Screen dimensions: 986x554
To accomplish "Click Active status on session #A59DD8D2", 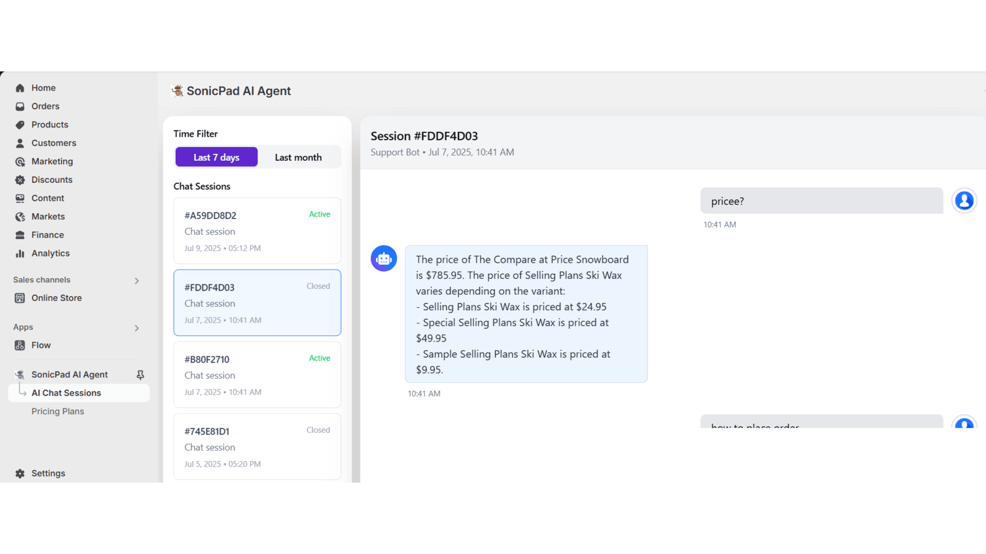I will (319, 214).
